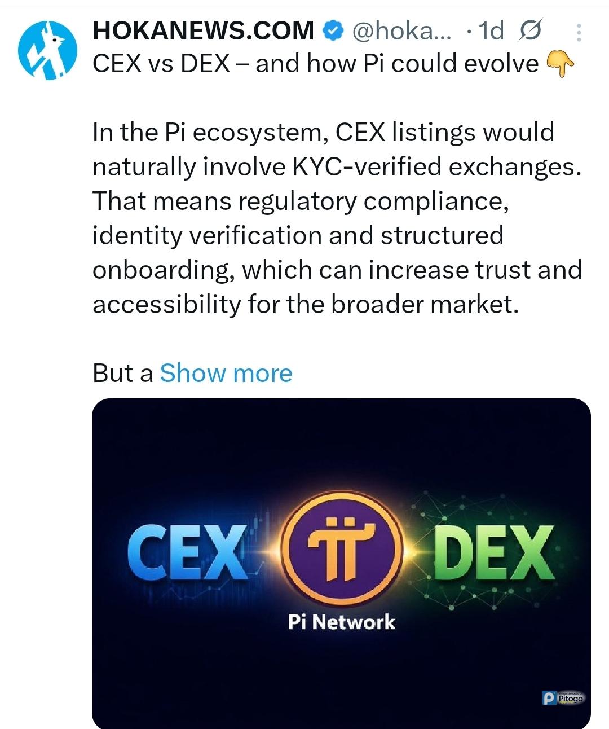Click the gold Pi coin logo
This screenshot has height=729, width=609.
click(341, 547)
